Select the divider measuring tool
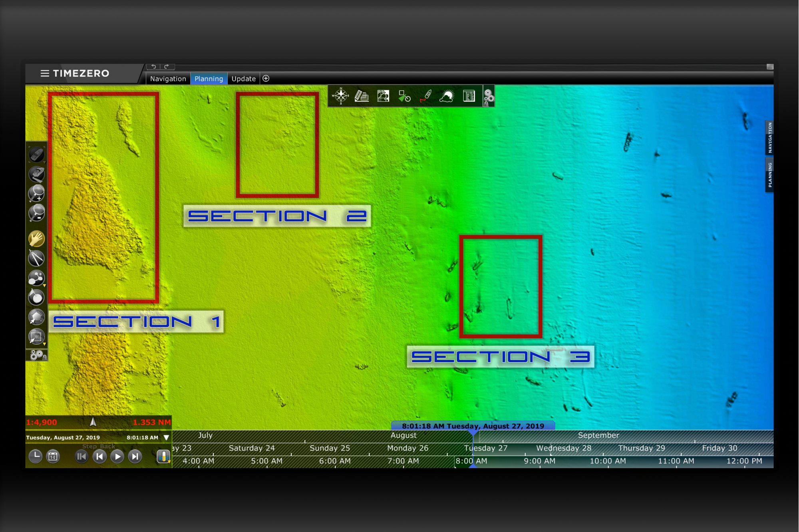The image size is (799, 532). (x=36, y=258)
